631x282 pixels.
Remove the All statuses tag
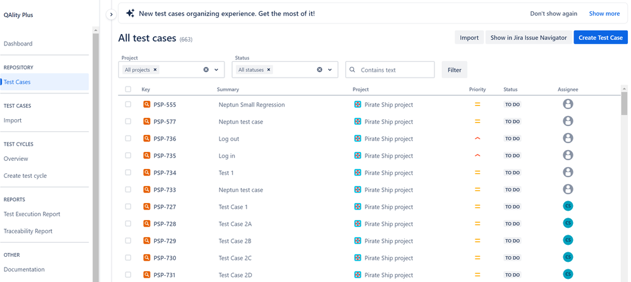[x=269, y=70]
